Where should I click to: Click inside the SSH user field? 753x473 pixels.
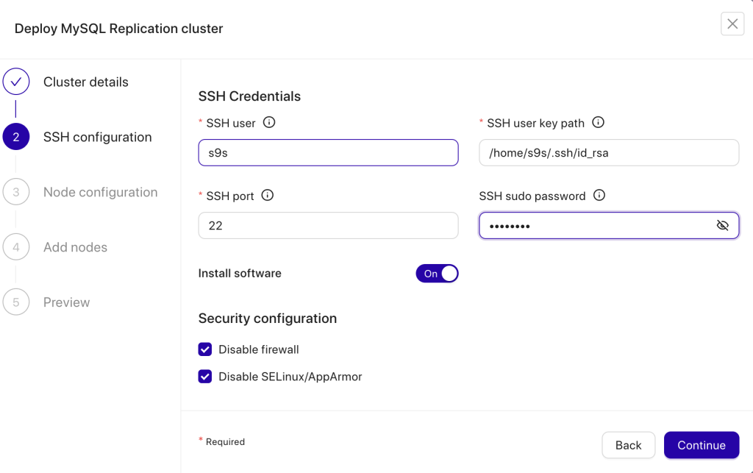328,152
